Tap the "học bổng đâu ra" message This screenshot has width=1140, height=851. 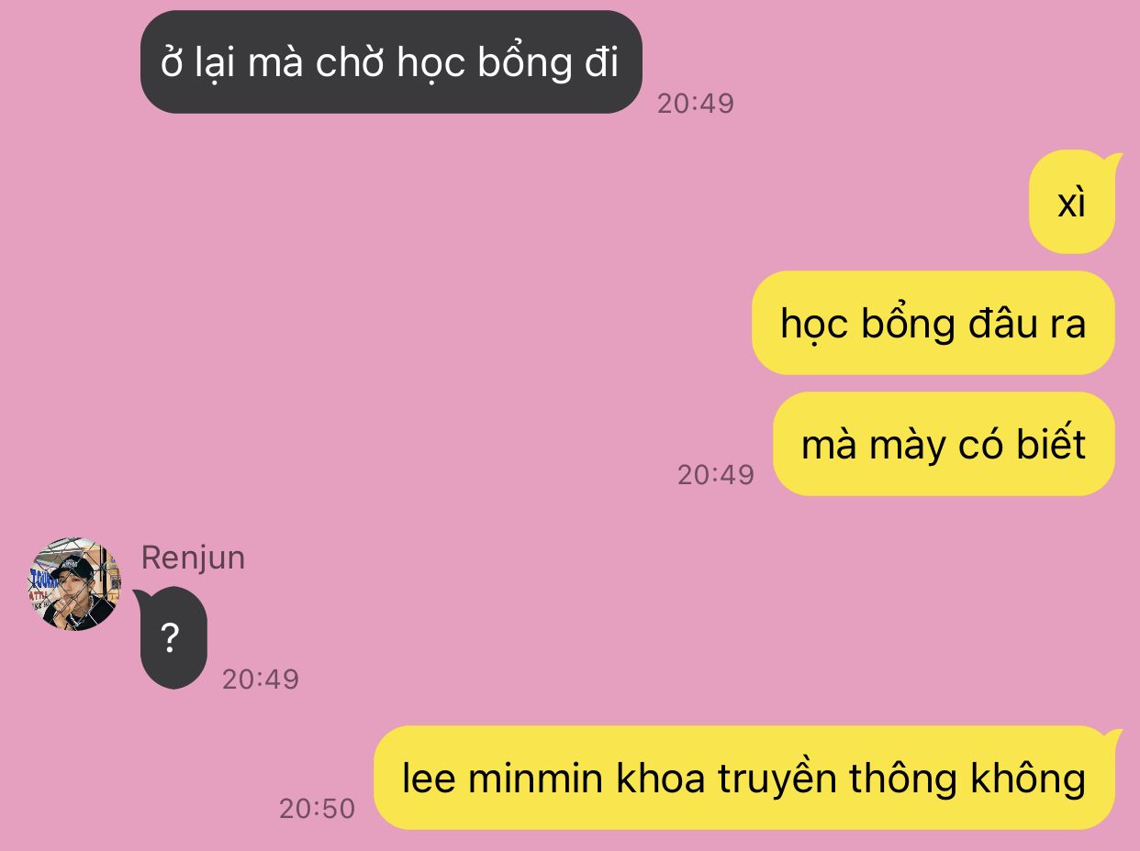933,323
